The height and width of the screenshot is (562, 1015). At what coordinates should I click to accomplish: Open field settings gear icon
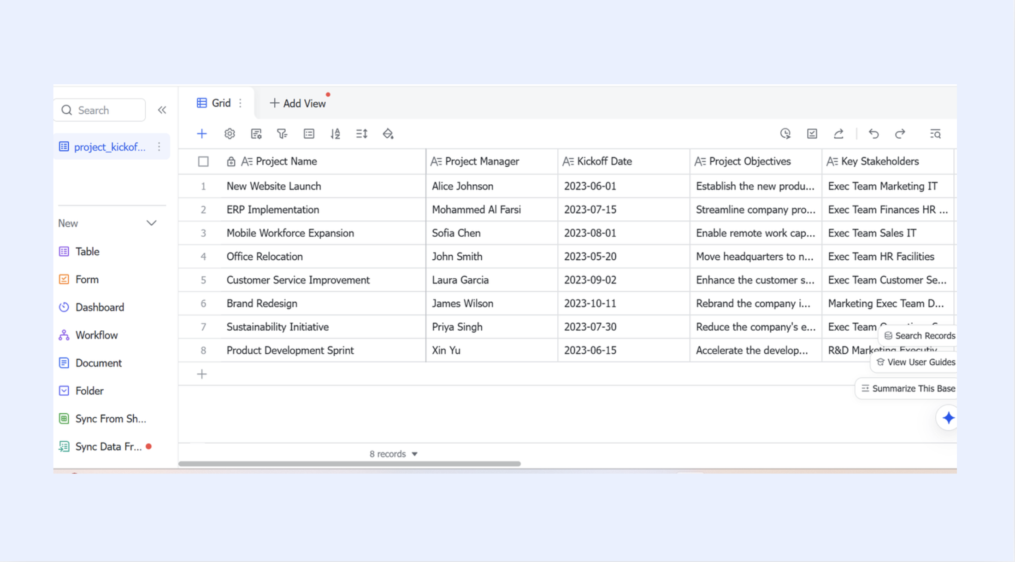(230, 134)
